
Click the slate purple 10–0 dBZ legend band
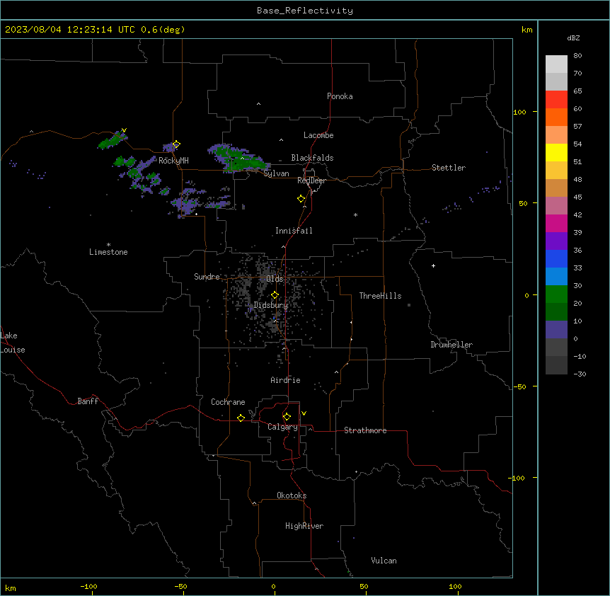(556, 330)
